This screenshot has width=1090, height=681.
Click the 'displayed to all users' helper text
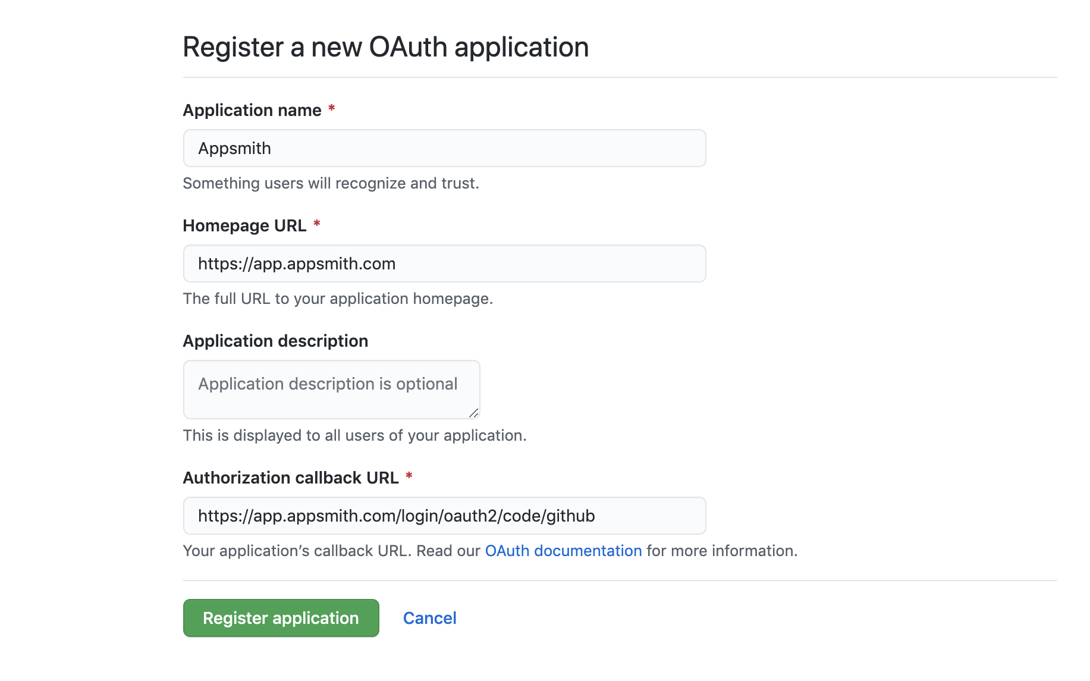pyautogui.click(x=354, y=435)
